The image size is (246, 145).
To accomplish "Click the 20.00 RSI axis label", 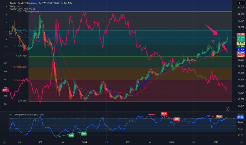I will (241, 136).
